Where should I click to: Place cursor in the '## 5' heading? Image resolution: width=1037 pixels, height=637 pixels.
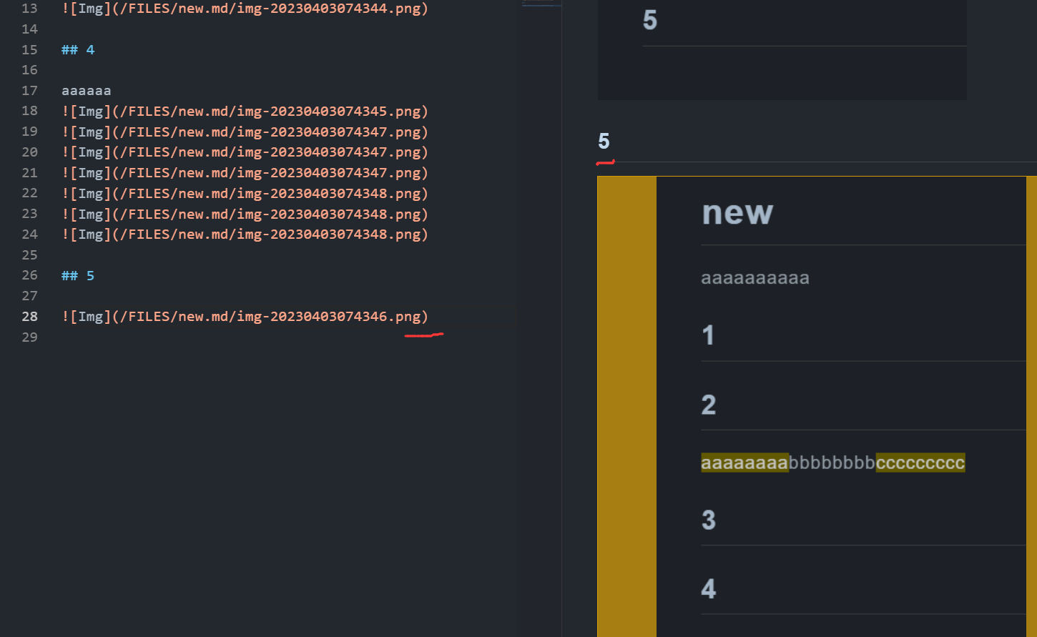coord(77,275)
